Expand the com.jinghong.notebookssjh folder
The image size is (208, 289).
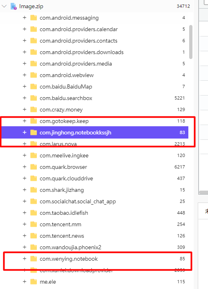(x=25, y=132)
